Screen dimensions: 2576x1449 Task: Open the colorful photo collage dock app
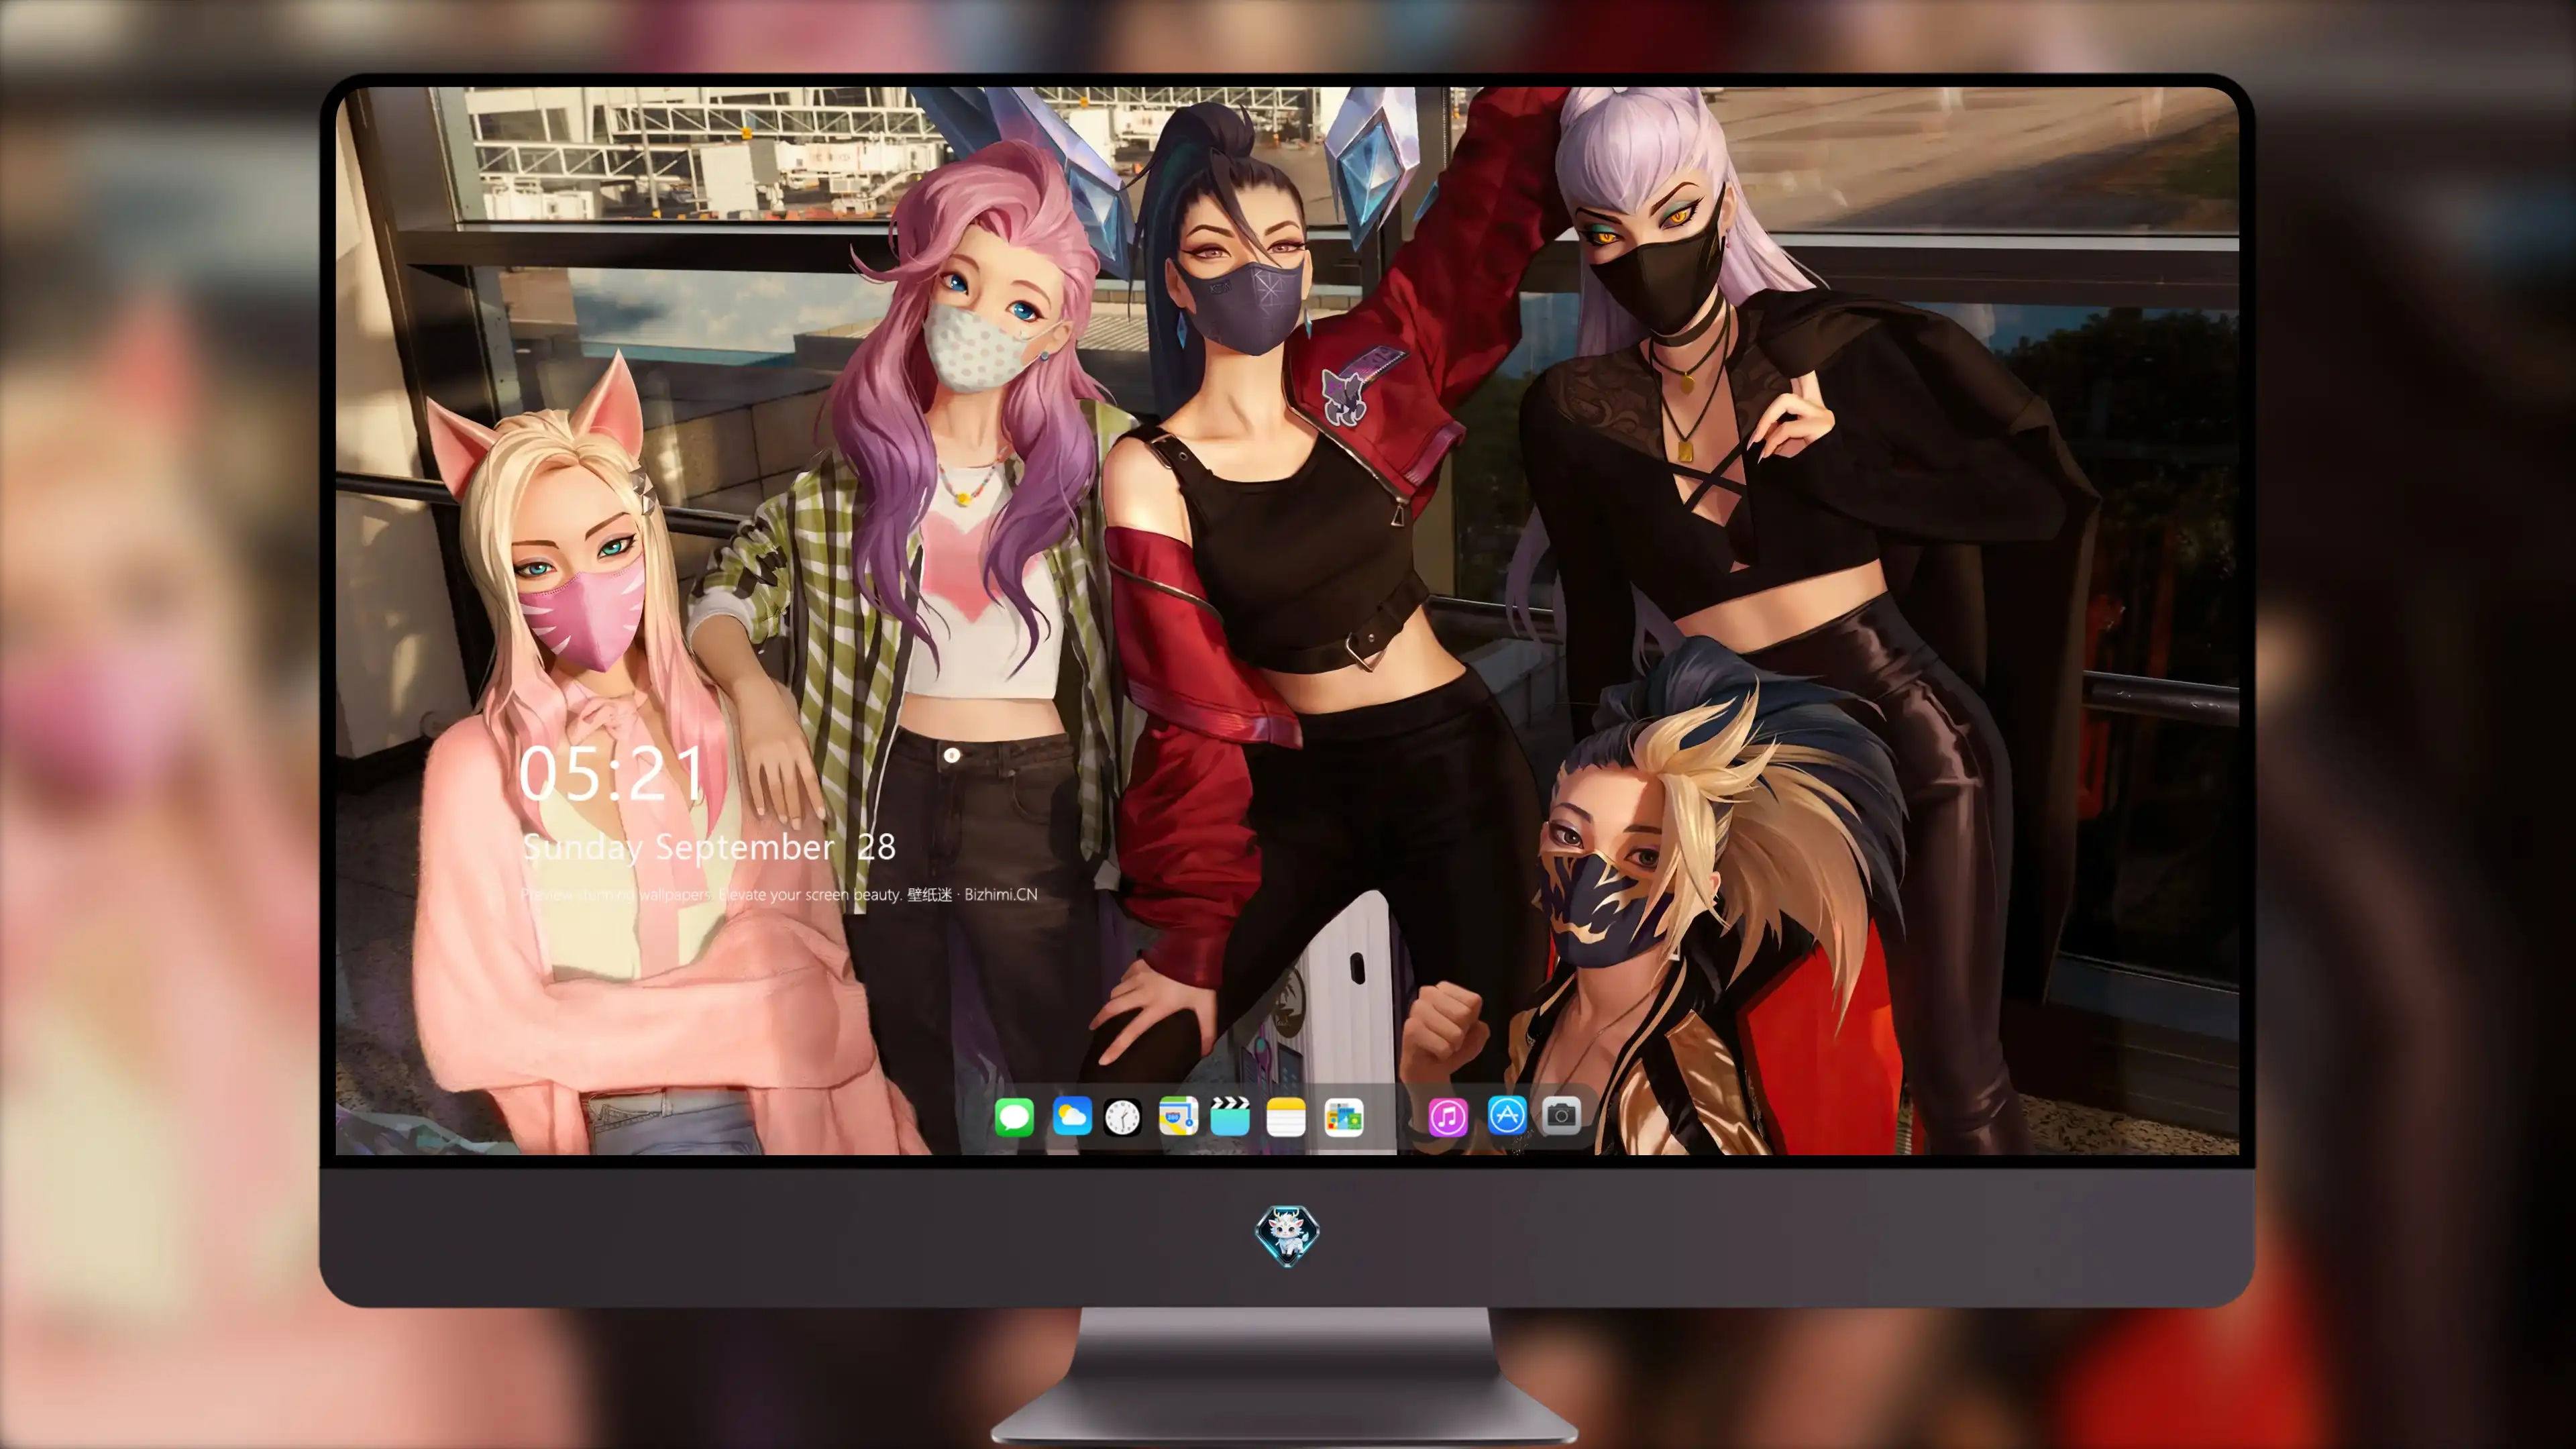1344,1117
